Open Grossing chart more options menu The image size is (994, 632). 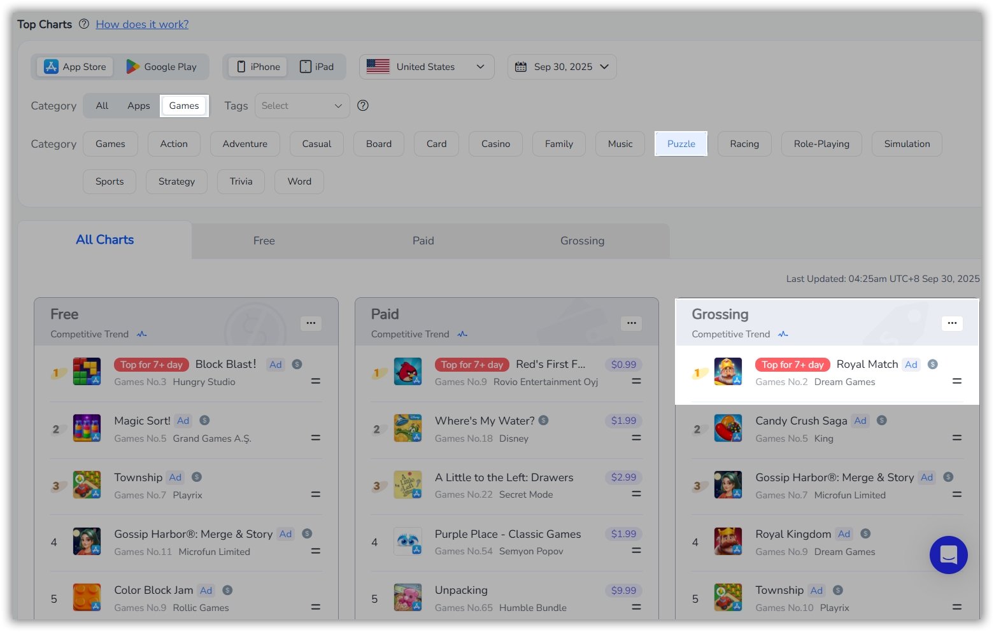[952, 323]
